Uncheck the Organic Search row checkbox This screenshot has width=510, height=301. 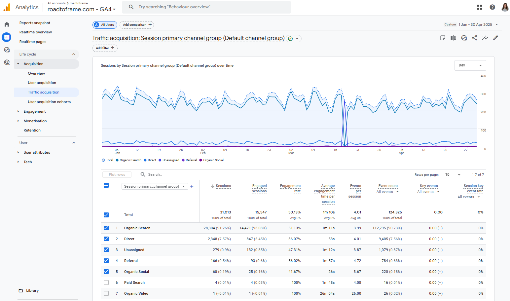106,228
